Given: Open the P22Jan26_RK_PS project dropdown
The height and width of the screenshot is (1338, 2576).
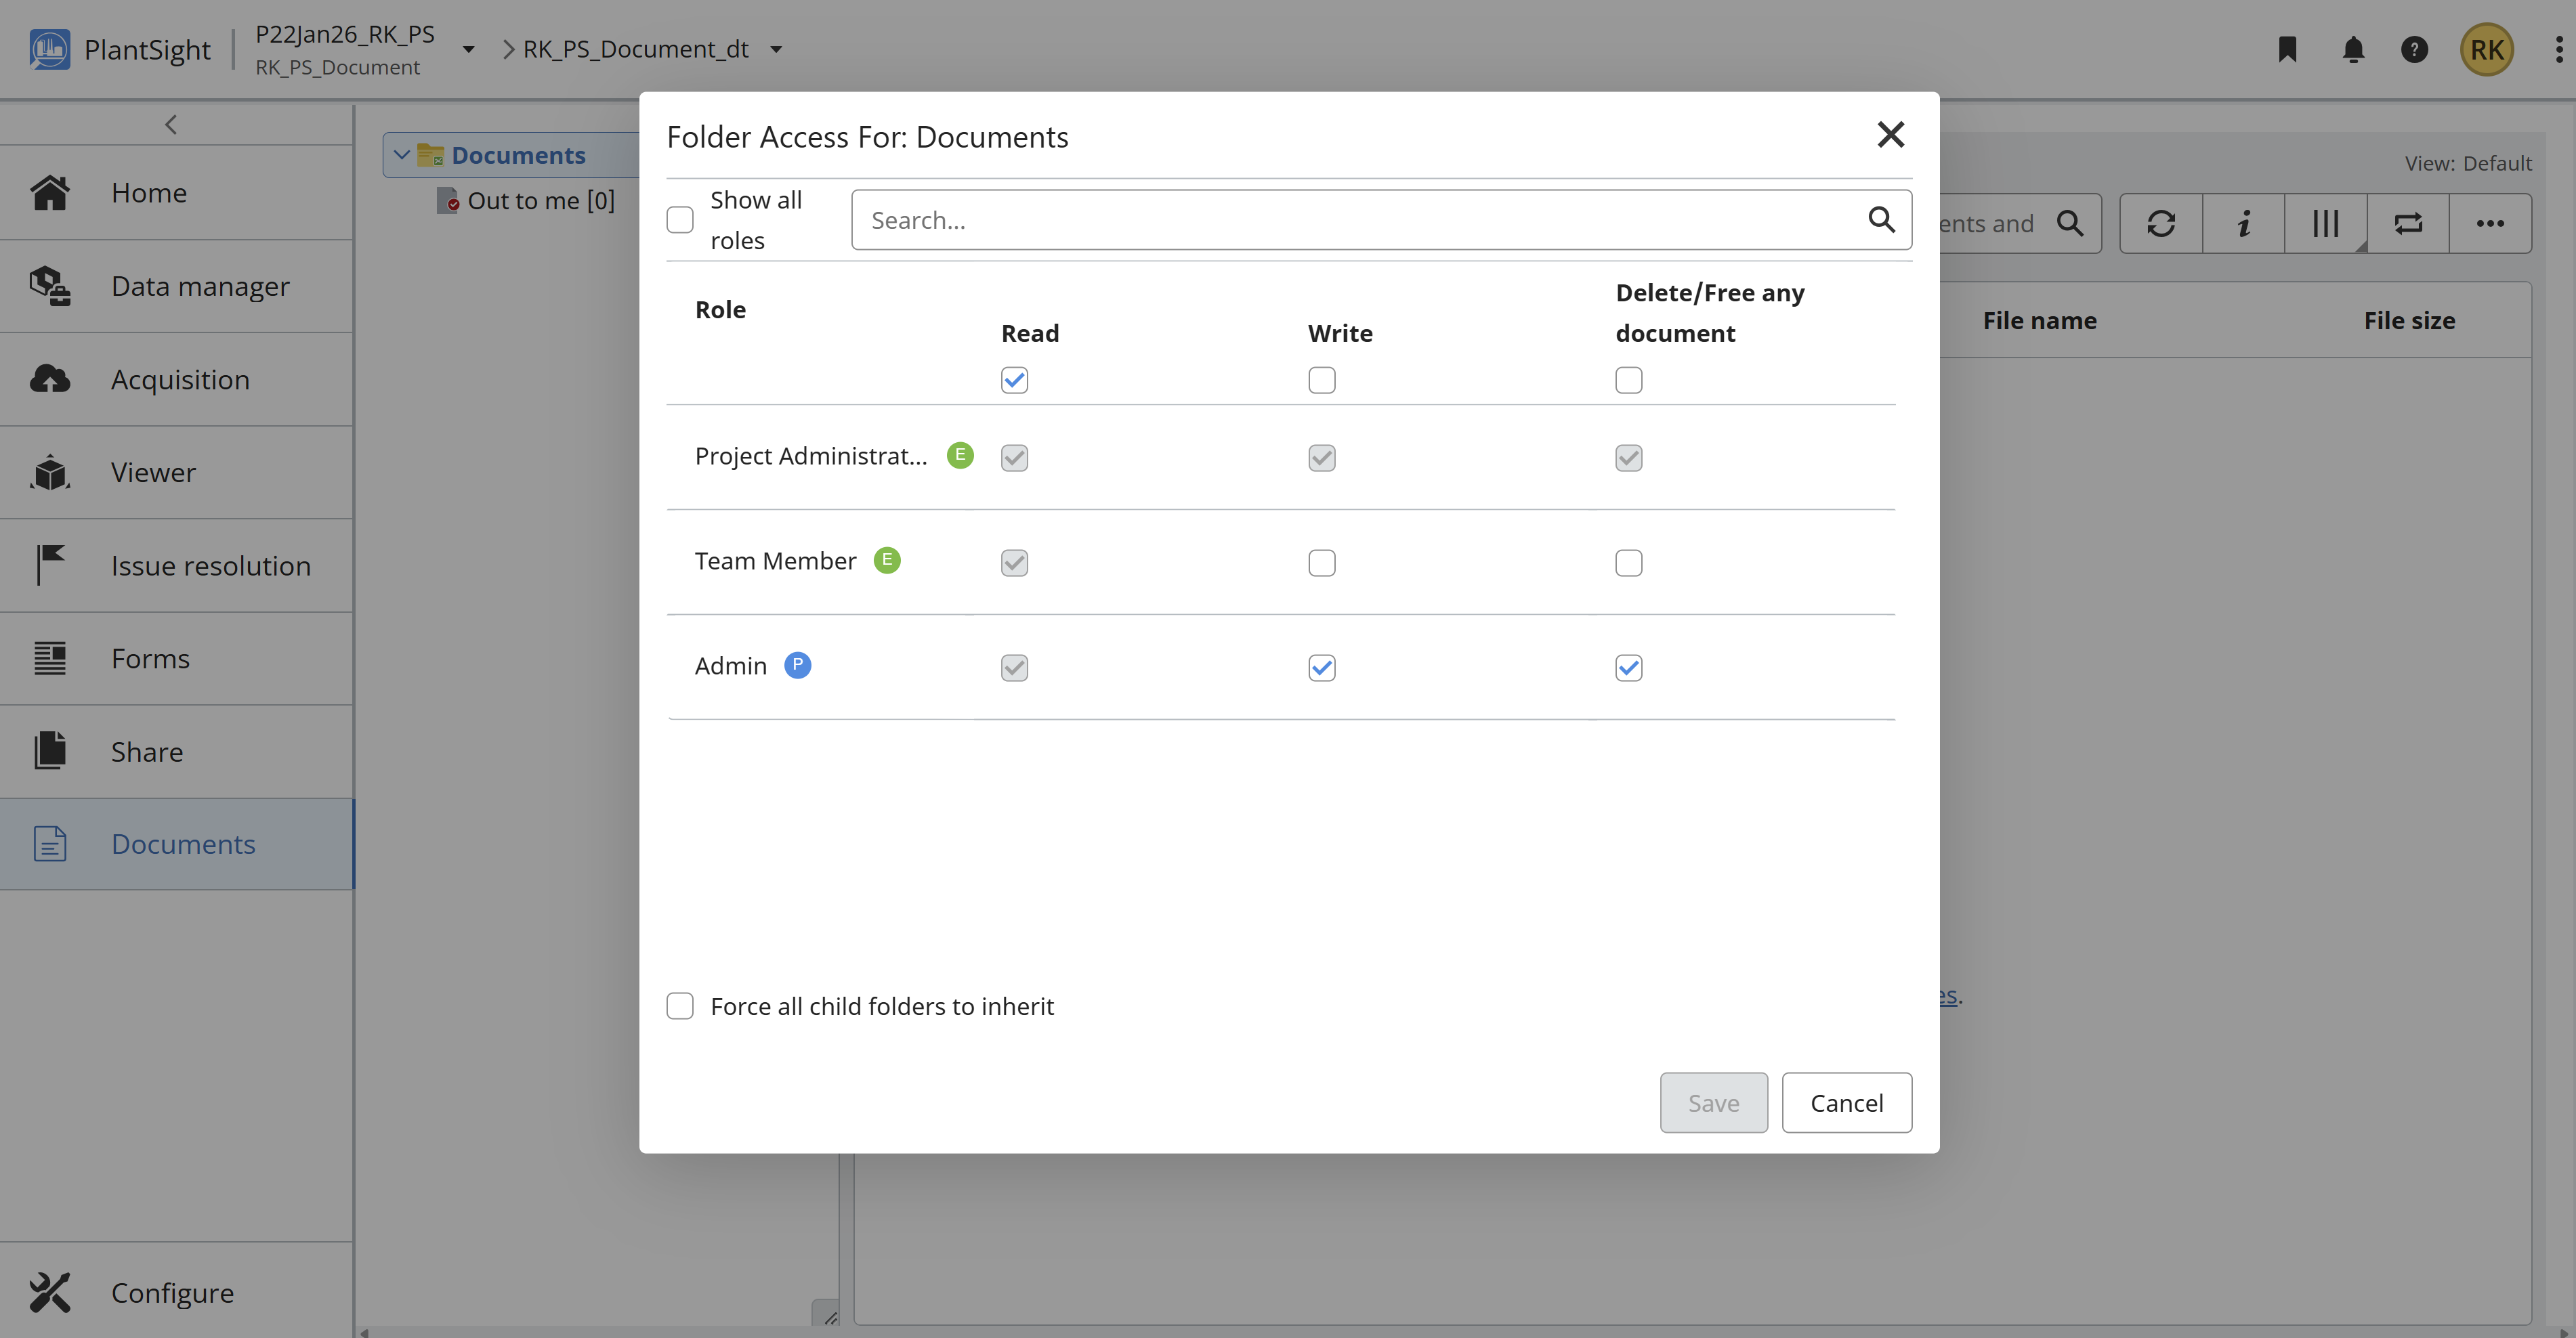Looking at the screenshot, I should (x=468, y=49).
